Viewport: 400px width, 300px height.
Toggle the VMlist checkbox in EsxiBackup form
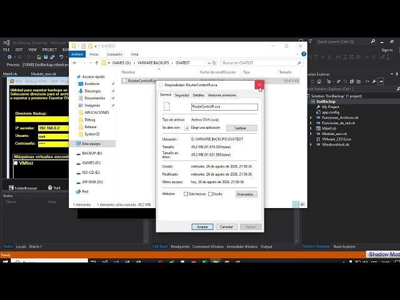point(16,163)
